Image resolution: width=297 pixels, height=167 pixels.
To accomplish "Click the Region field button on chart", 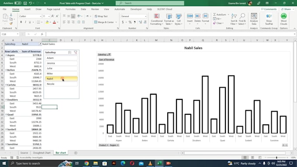I will point(114,145).
